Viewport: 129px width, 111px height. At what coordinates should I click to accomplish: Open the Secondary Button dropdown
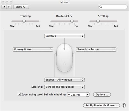tap(96, 50)
